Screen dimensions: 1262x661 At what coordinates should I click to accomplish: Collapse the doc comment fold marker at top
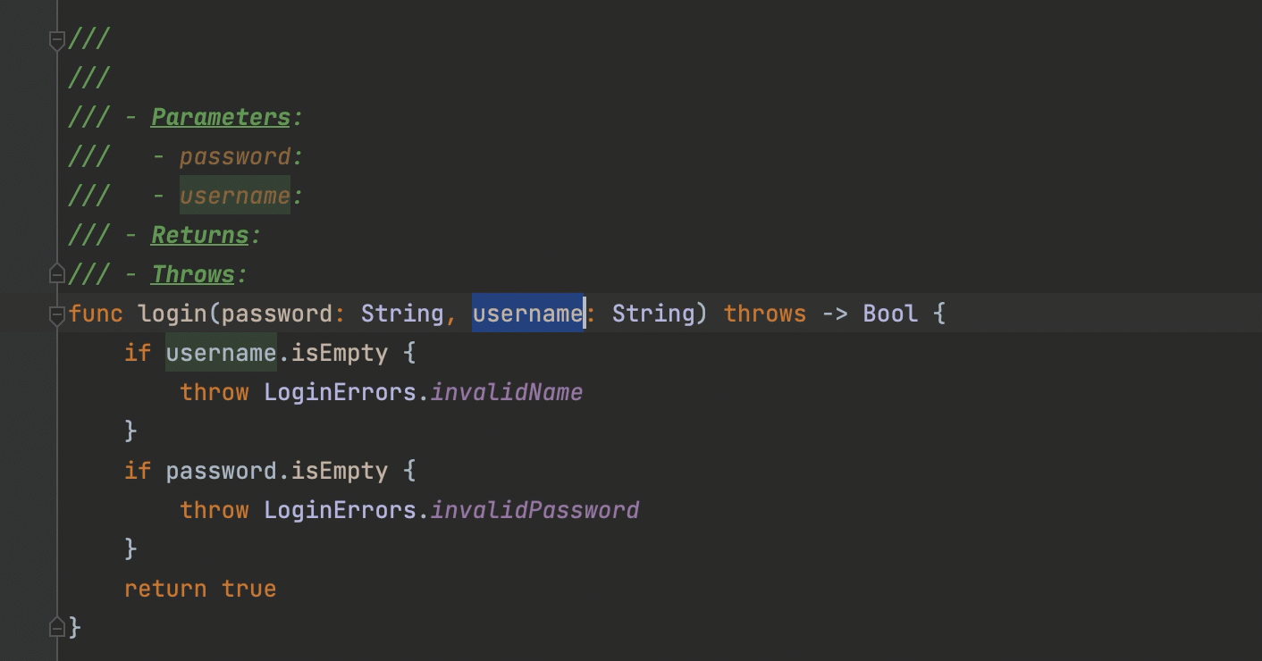[57, 39]
